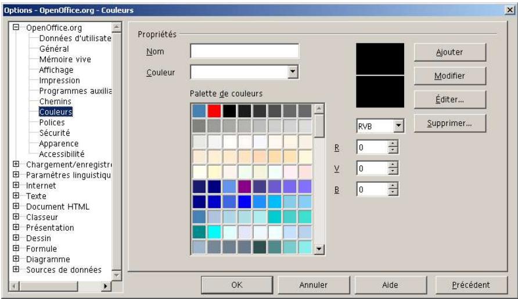
Task: Increase the V value with up arrow
Action: 393,165
